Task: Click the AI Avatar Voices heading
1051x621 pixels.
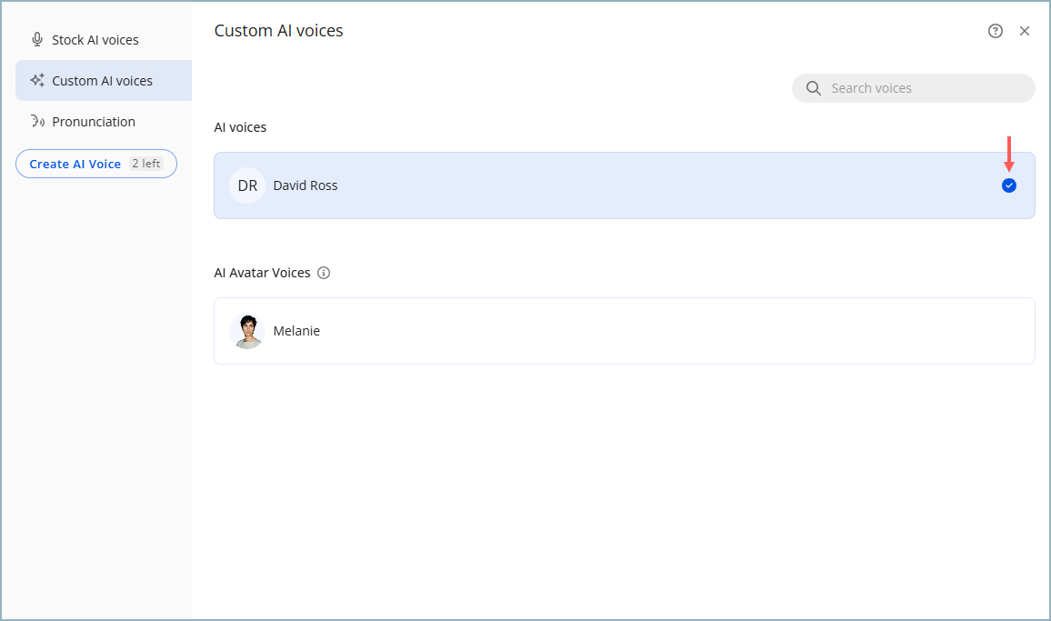Action: 262,273
